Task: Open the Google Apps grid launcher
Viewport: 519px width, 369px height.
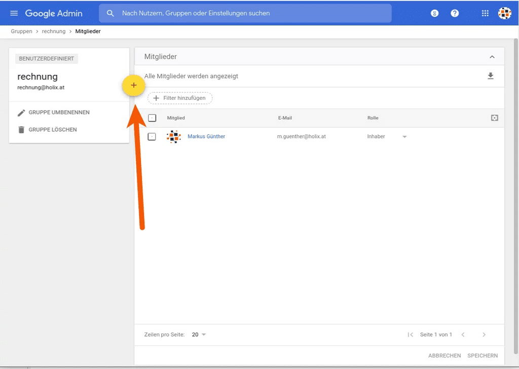Action: pyautogui.click(x=485, y=13)
